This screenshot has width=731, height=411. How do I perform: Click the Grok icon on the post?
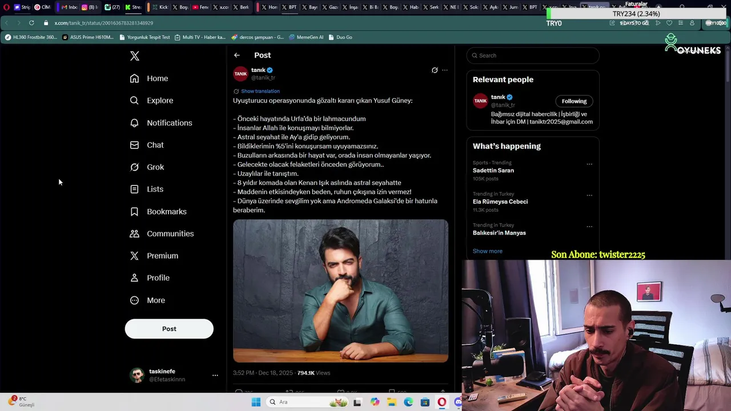point(435,70)
